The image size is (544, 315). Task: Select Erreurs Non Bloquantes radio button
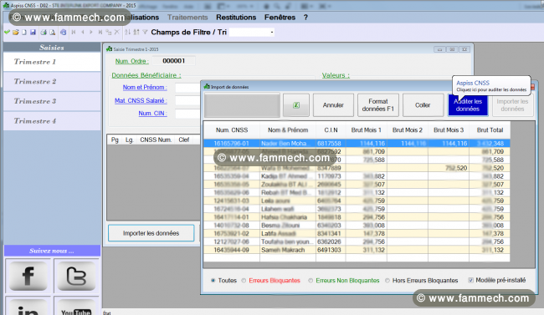(310, 281)
